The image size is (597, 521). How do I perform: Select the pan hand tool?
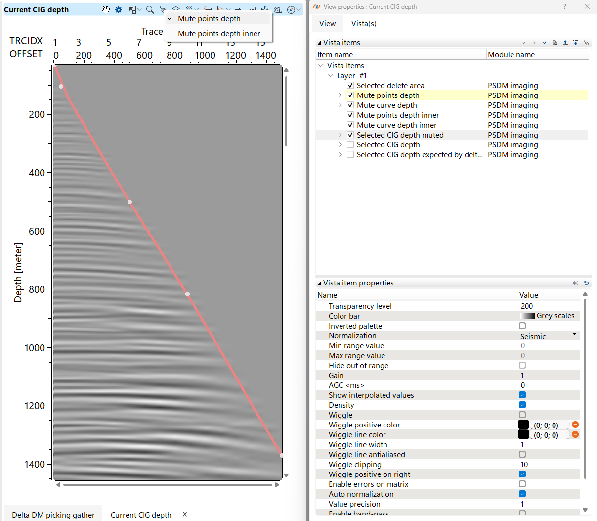(x=106, y=10)
